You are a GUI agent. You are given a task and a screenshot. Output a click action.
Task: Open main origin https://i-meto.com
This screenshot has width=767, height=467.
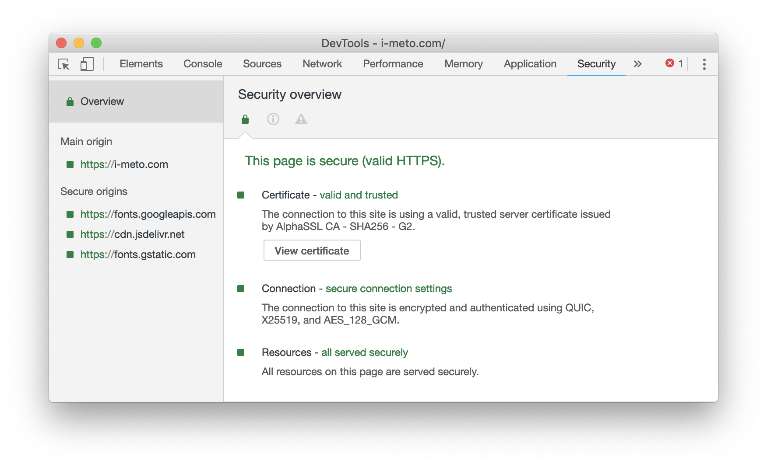coord(124,164)
